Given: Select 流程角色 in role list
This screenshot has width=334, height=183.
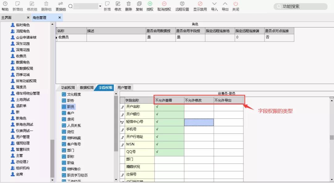Looking at the screenshot, I should pyautogui.click(x=23, y=31).
